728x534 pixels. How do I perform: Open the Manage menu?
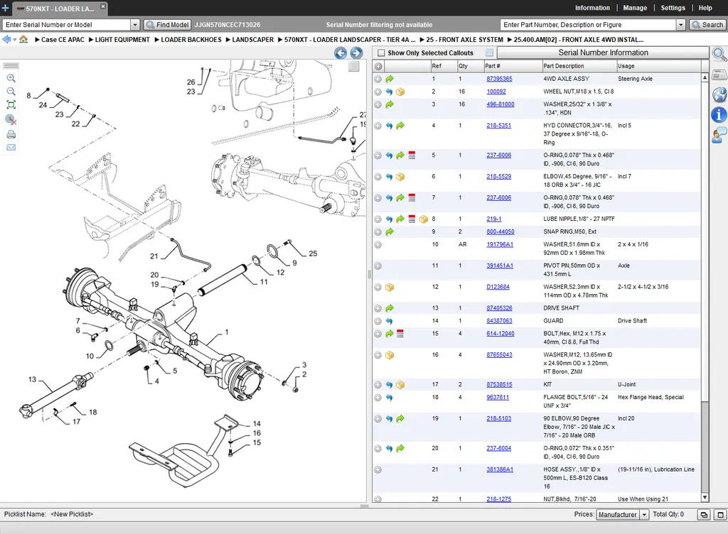click(635, 8)
